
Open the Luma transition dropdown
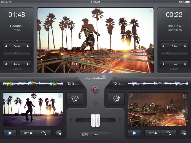point(95,134)
